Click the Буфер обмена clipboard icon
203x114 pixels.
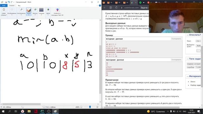point(4,10)
